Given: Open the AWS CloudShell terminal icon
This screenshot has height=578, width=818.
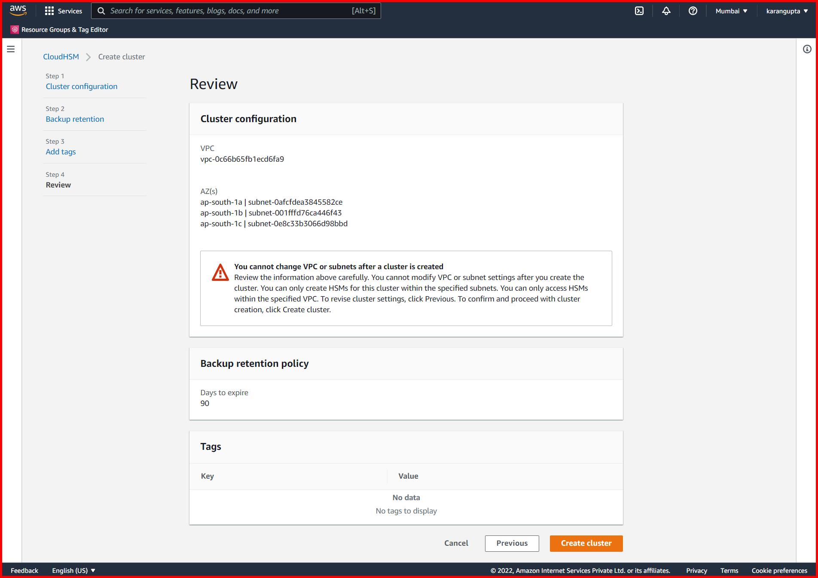Looking at the screenshot, I should point(640,11).
